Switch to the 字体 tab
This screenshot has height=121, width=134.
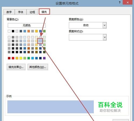21,12
